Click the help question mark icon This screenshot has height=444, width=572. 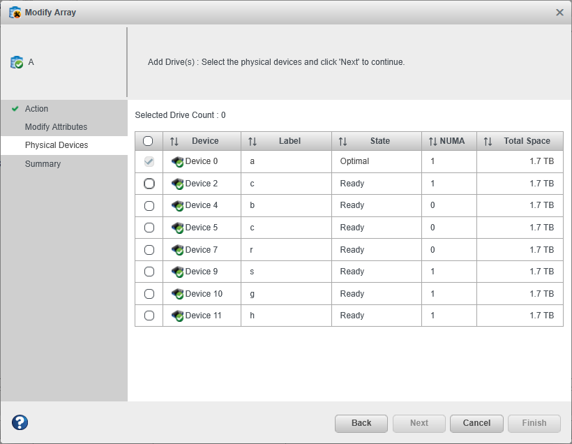click(x=20, y=422)
